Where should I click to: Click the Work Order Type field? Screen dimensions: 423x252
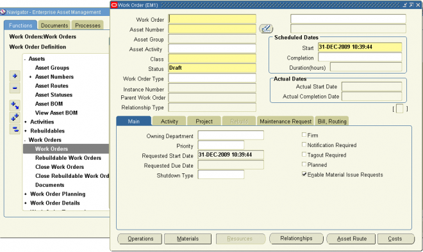pos(212,78)
